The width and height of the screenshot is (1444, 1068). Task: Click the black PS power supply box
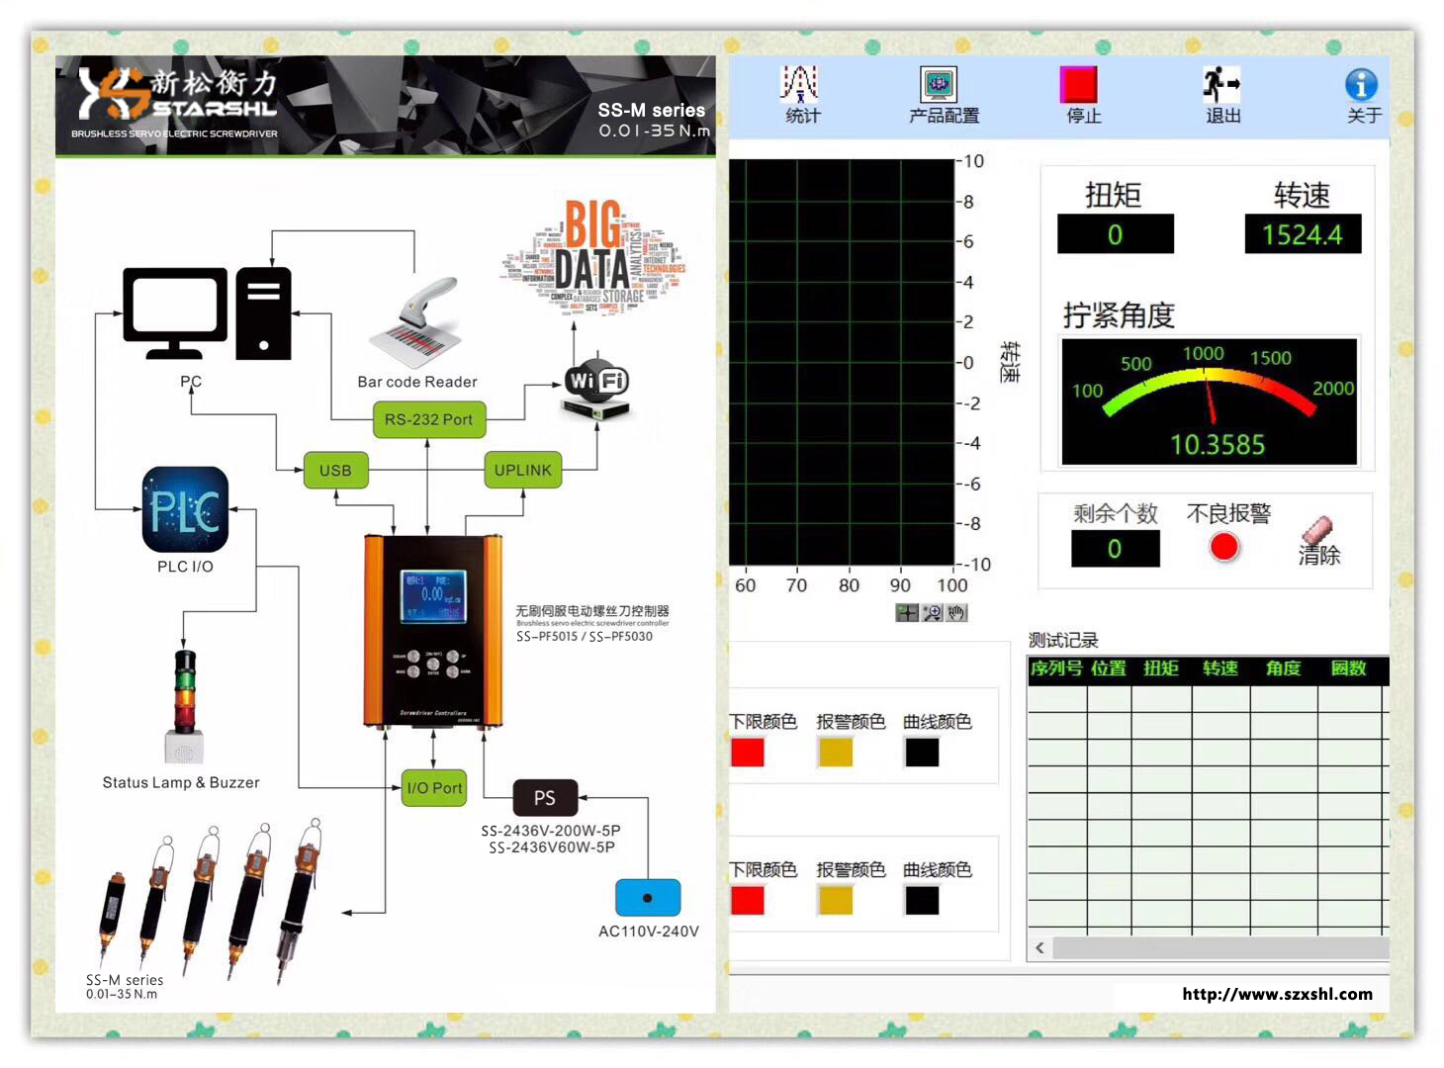545,797
